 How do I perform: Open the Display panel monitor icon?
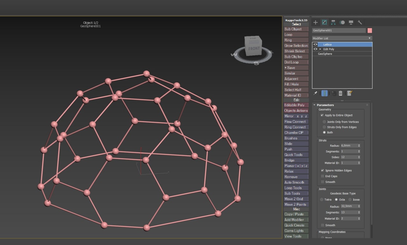(x=351, y=22)
